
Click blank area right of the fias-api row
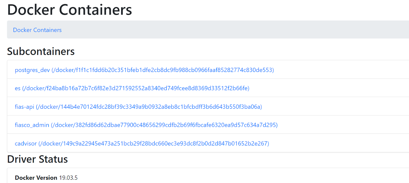(335, 106)
